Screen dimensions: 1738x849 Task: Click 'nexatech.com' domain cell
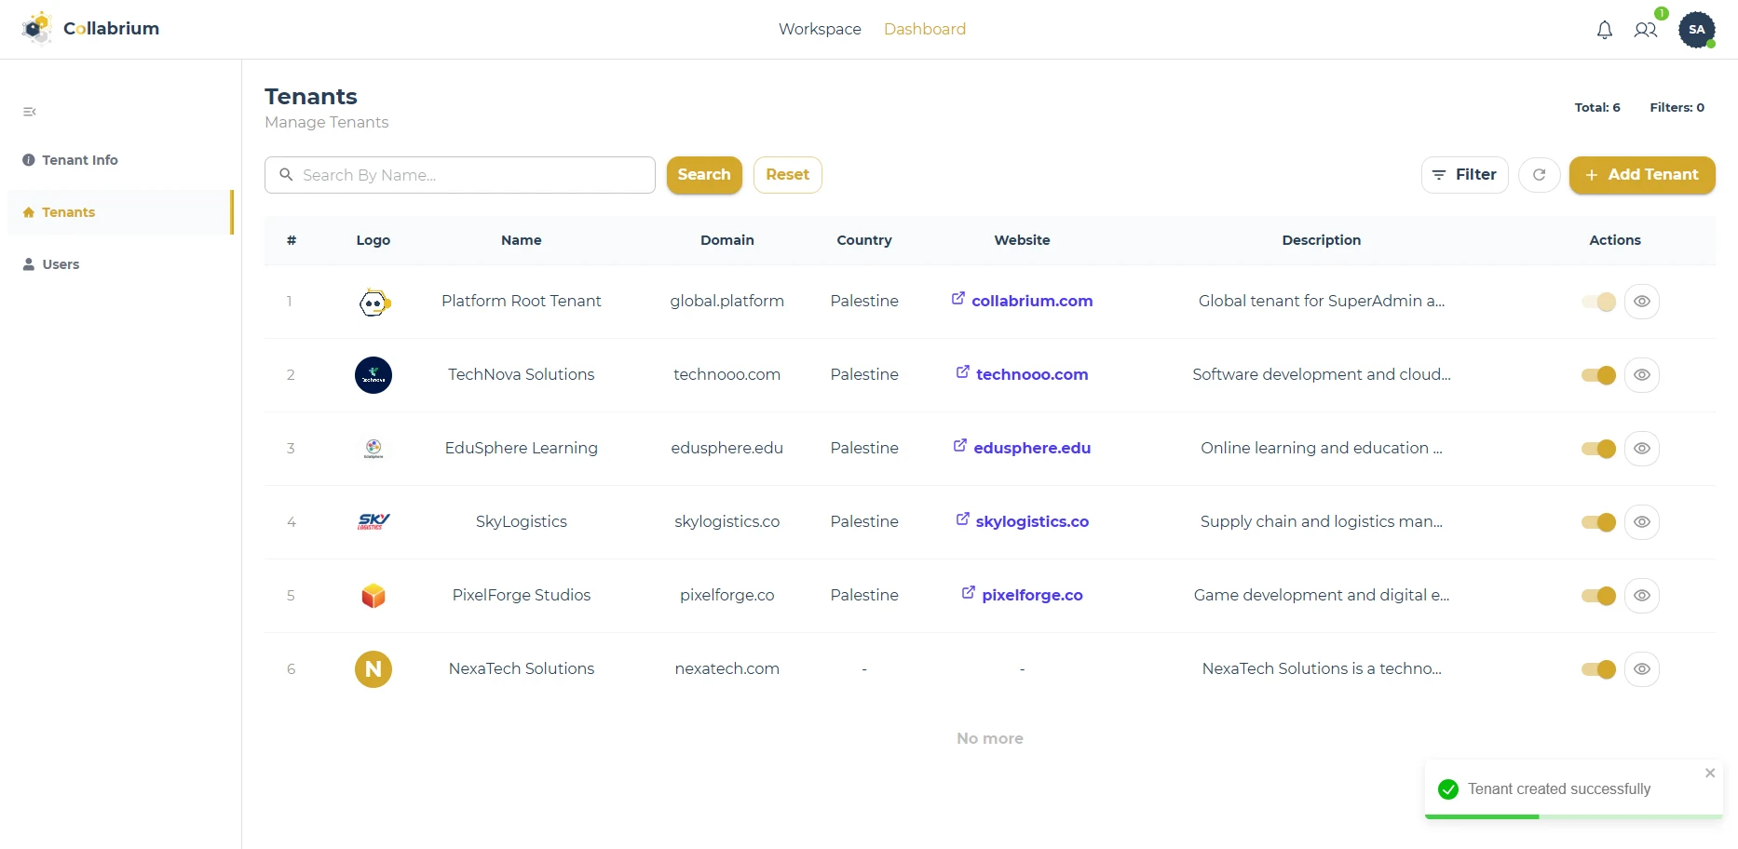click(x=727, y=668)
